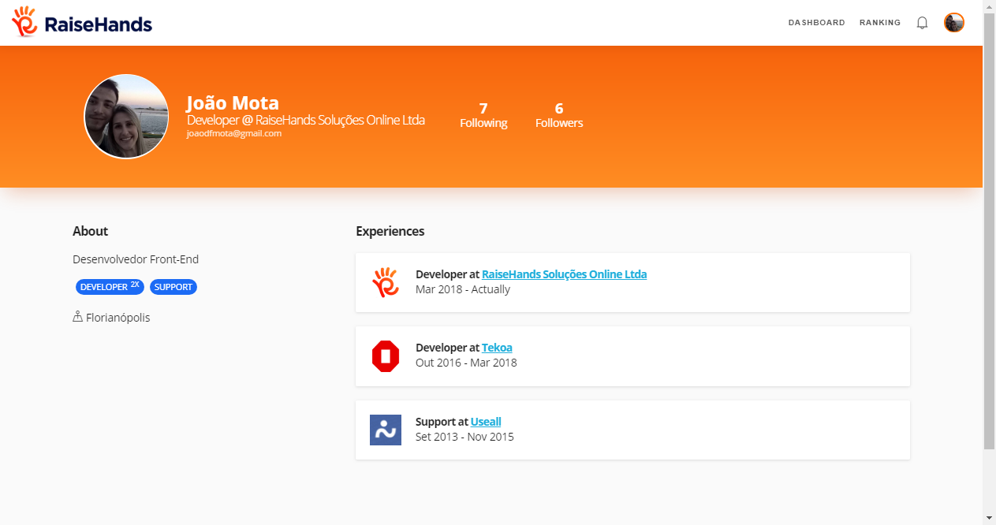Click the 'Experiences' section heading
Screen dimensions: 996x525
click(x=390, y=231)
